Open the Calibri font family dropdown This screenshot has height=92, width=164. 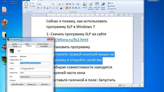(x=51, y=4)
